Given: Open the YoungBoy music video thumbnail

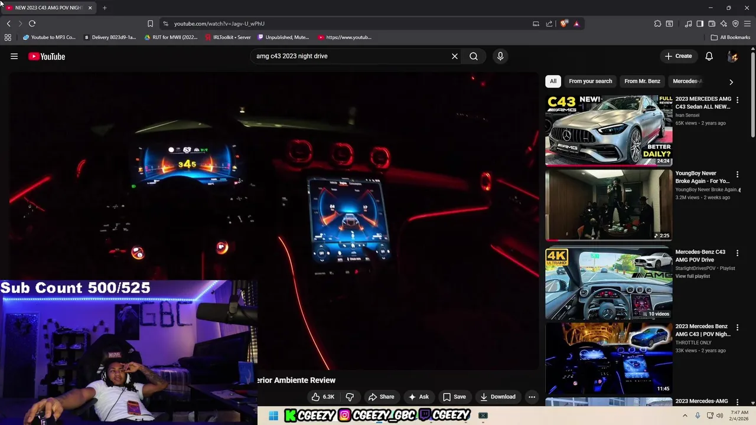Looking at the screenshot, I should tap(609, 205).
